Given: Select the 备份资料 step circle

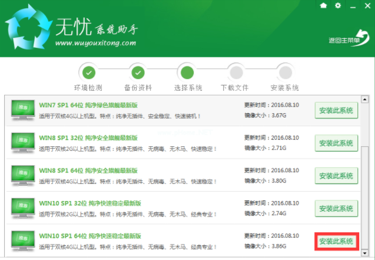Looking at the screenshot, I should tap(138, 73).
